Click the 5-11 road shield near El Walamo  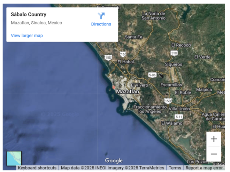pos(179,117)
